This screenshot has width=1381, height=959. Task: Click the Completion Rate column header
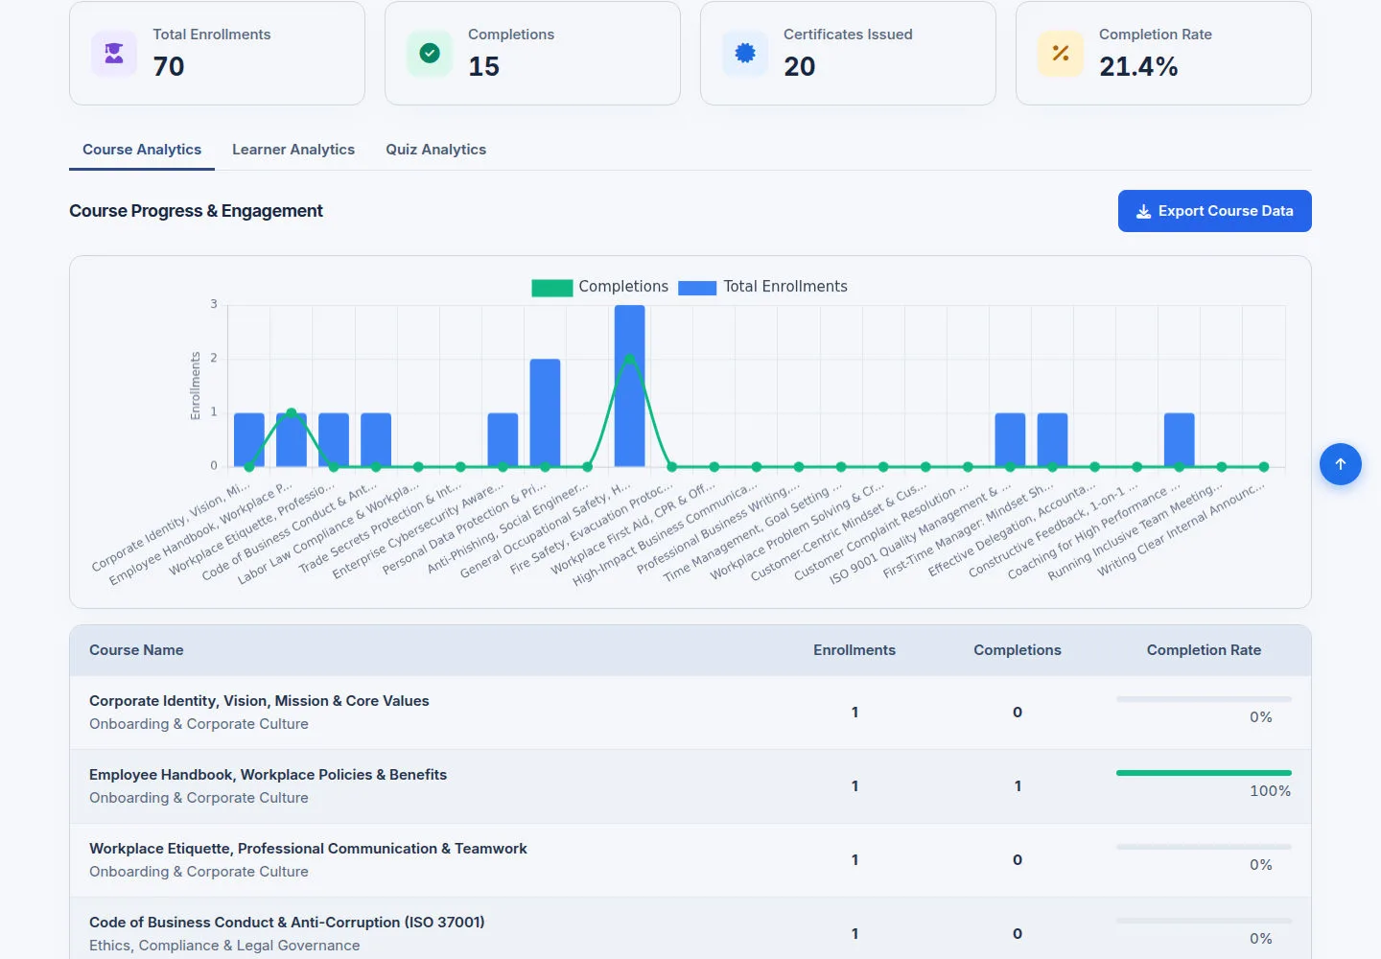pyautogui.click(x=1204, y=650)
